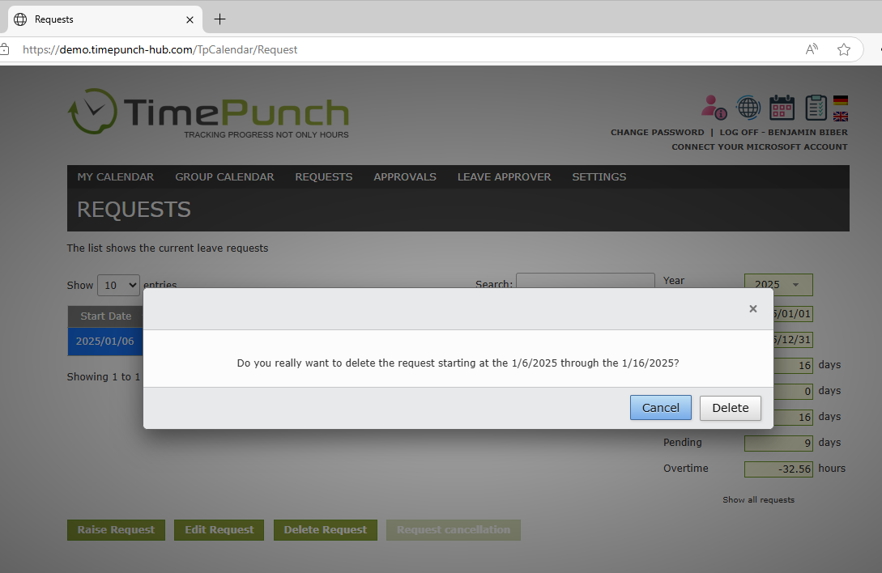Open a new browser tab
Image resolution: width=882 pixels, height=573 pixels.
click(219, 19)
